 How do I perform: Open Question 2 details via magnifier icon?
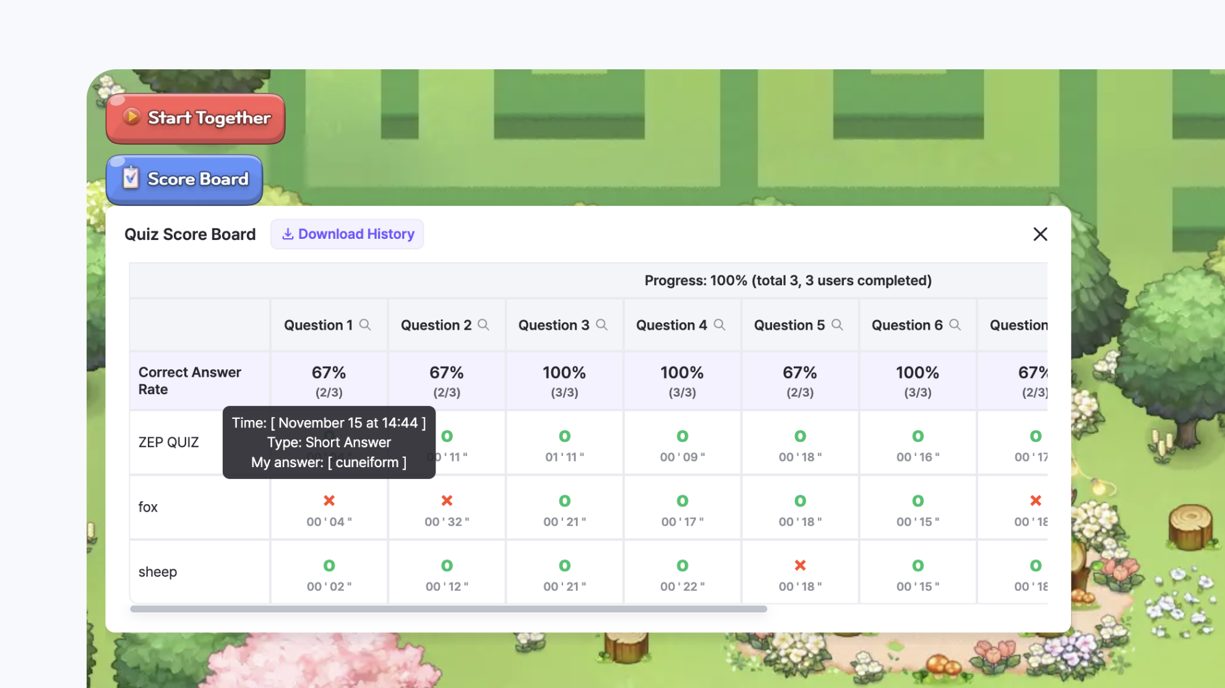click(483, 325)
